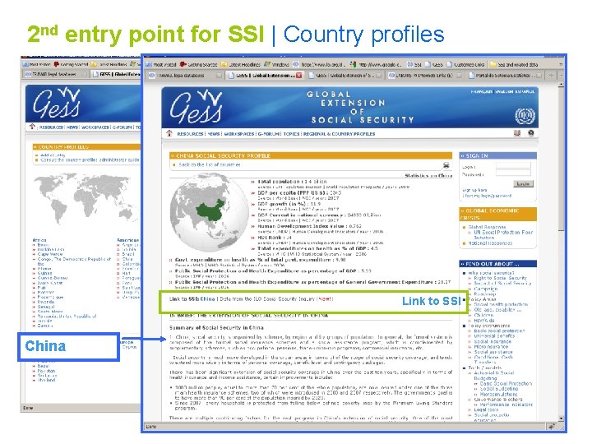Viewport: 592px width, 444px height.
Task: Click the print icon beside the list of countries link
Action: point(446,165)
